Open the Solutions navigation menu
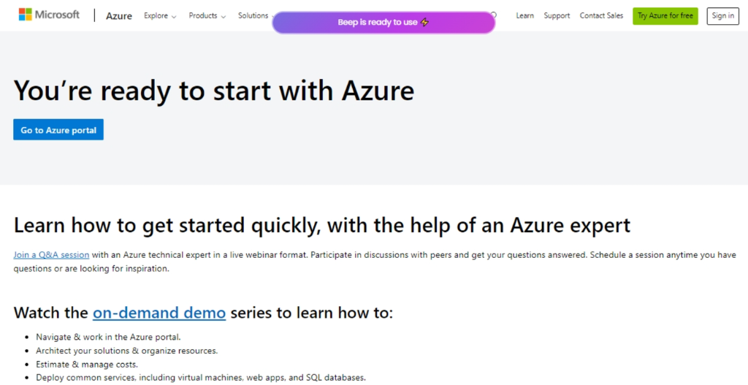Image resolution: width=748 pixels, height=385 pixels. pyautogui.click(x=253, y=15)
